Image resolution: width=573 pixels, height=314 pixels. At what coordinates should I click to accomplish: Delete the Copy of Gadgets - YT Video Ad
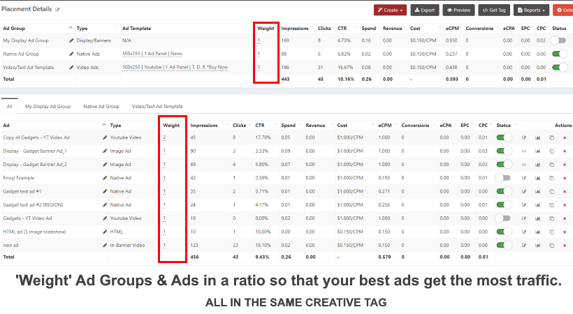pos(565,137)
